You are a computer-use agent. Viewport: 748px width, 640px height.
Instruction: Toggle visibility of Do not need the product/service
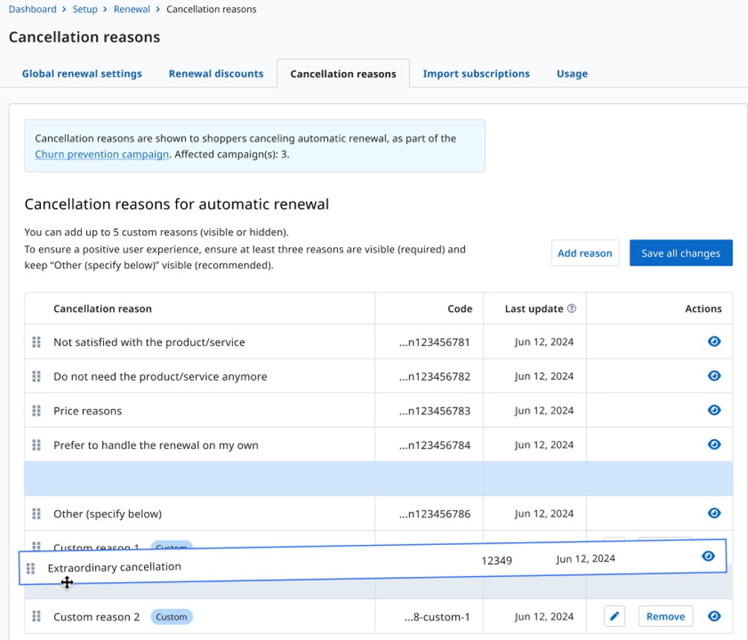tap(714, 376)
